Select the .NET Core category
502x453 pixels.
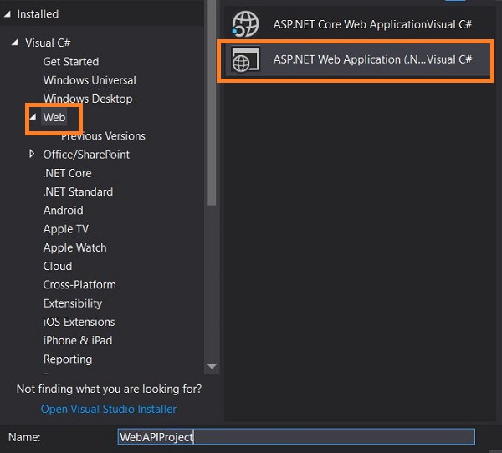click(x=68, y=173)
